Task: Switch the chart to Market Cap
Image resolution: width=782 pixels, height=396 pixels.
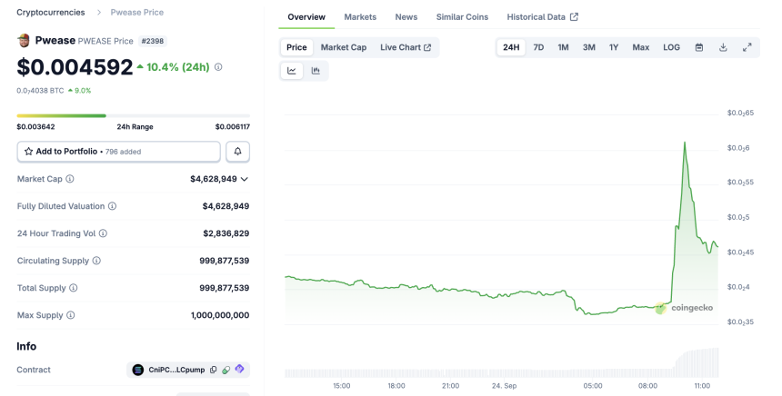Action: 343,47
